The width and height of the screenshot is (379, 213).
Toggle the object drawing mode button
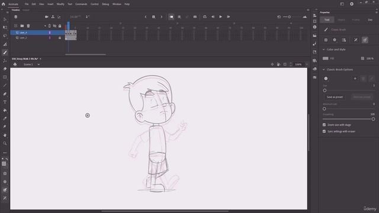pyautogui.click(x=326, y=40)
